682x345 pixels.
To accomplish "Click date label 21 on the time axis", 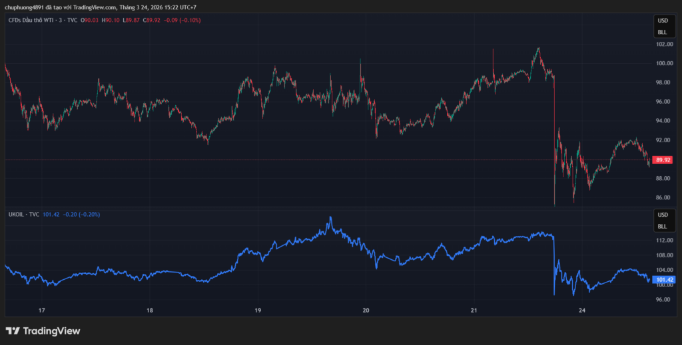I will coord(474,310).
